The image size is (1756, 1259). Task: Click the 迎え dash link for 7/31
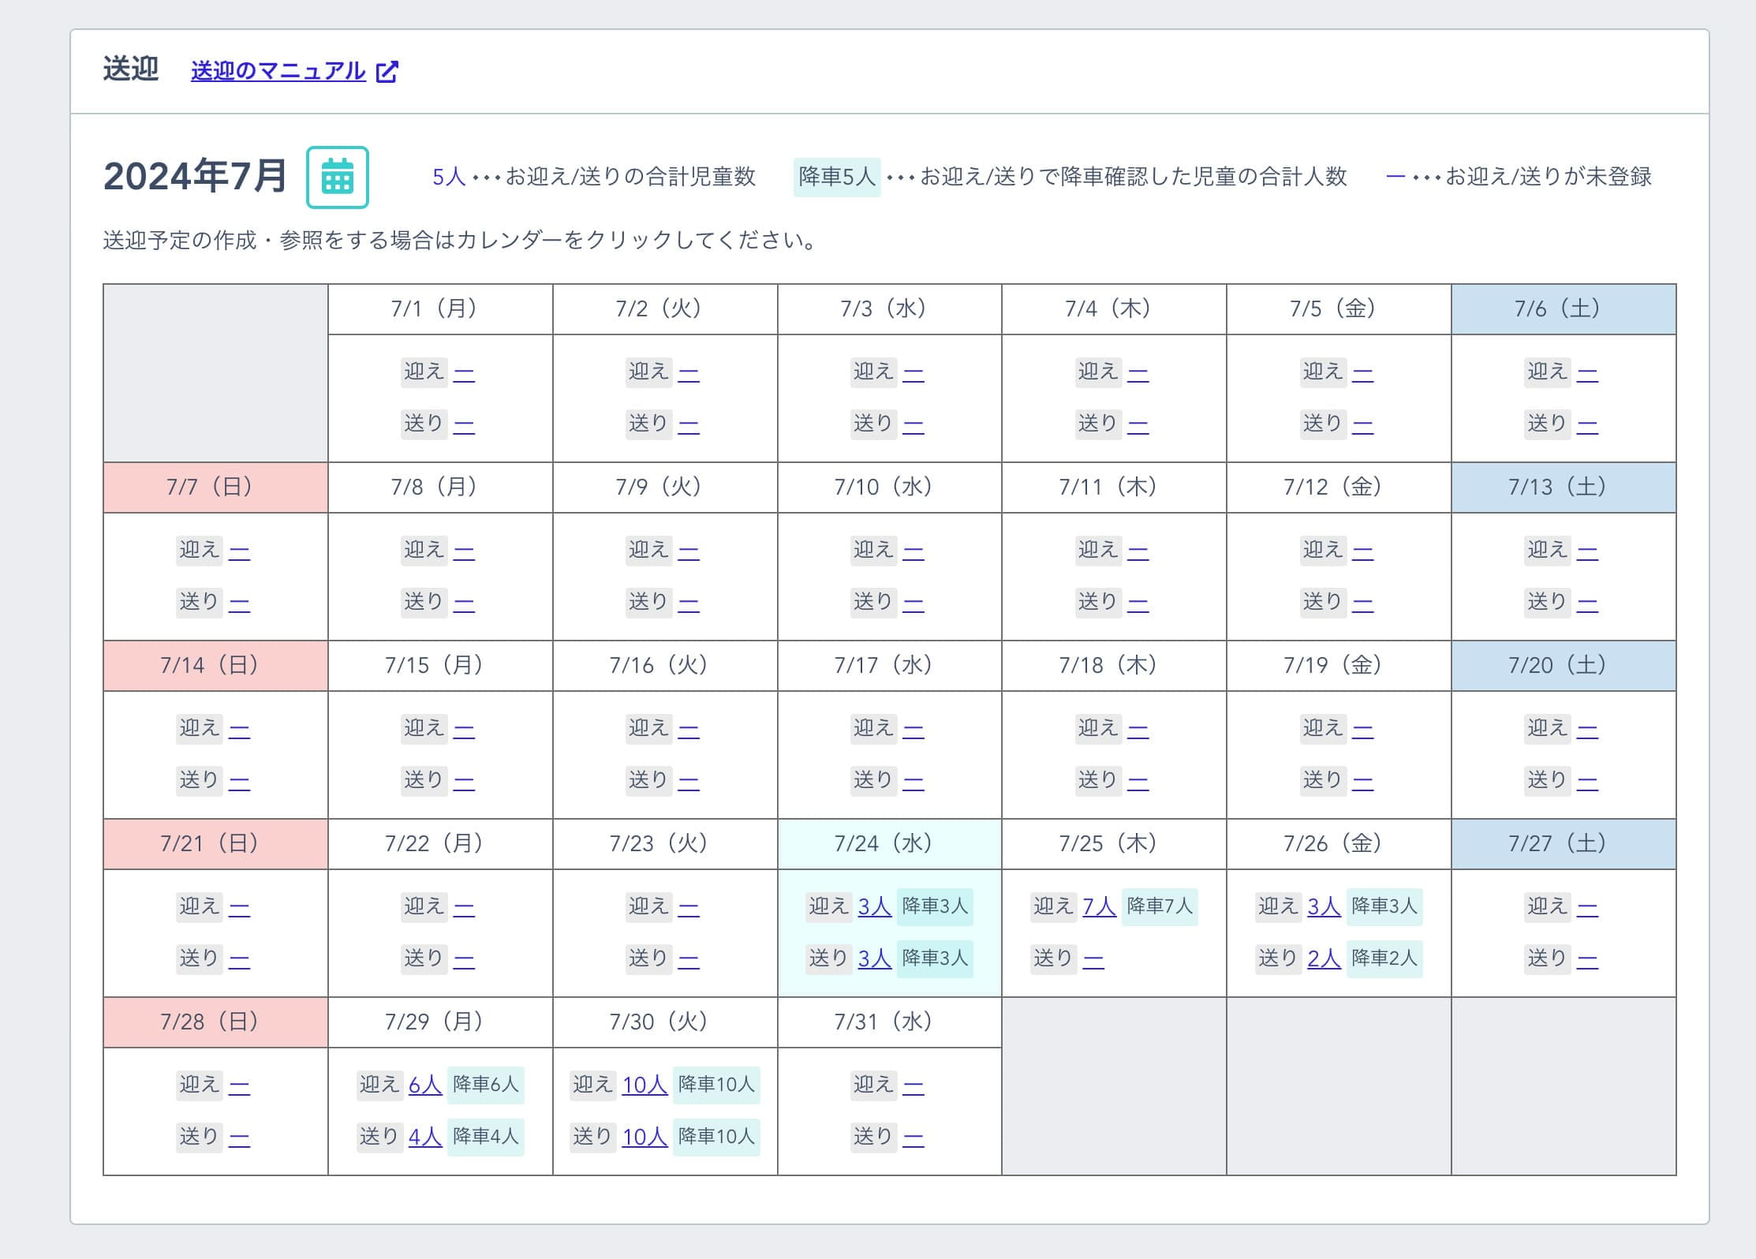[x=913, y=1085]
